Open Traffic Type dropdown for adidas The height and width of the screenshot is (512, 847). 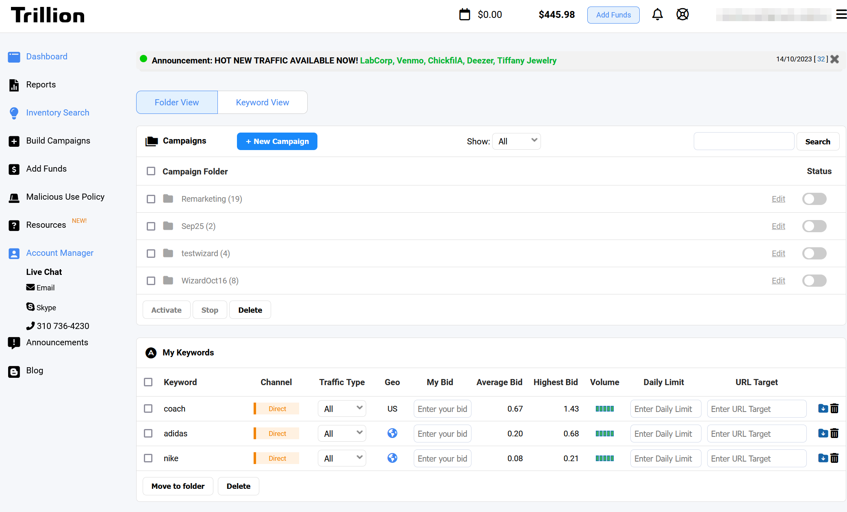[342, 434]
